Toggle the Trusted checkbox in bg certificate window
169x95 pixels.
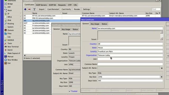(69, 91)
